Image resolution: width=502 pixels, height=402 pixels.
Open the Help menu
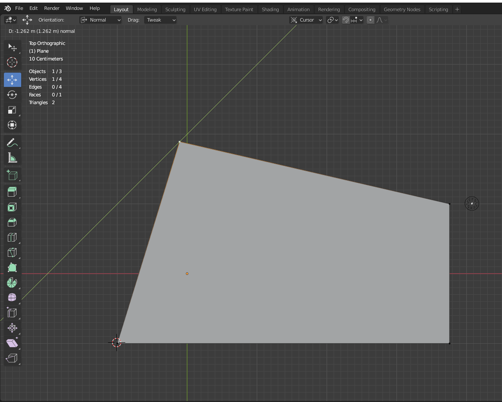(95, 8)
